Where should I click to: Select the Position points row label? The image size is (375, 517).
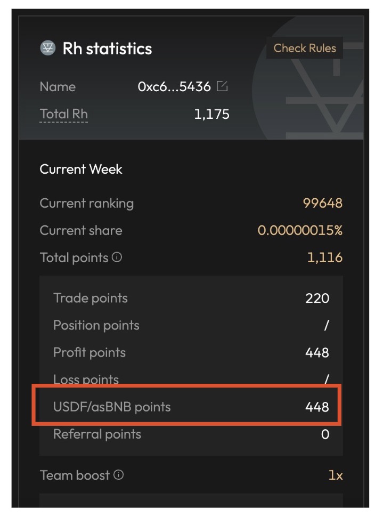click(96, 325)
